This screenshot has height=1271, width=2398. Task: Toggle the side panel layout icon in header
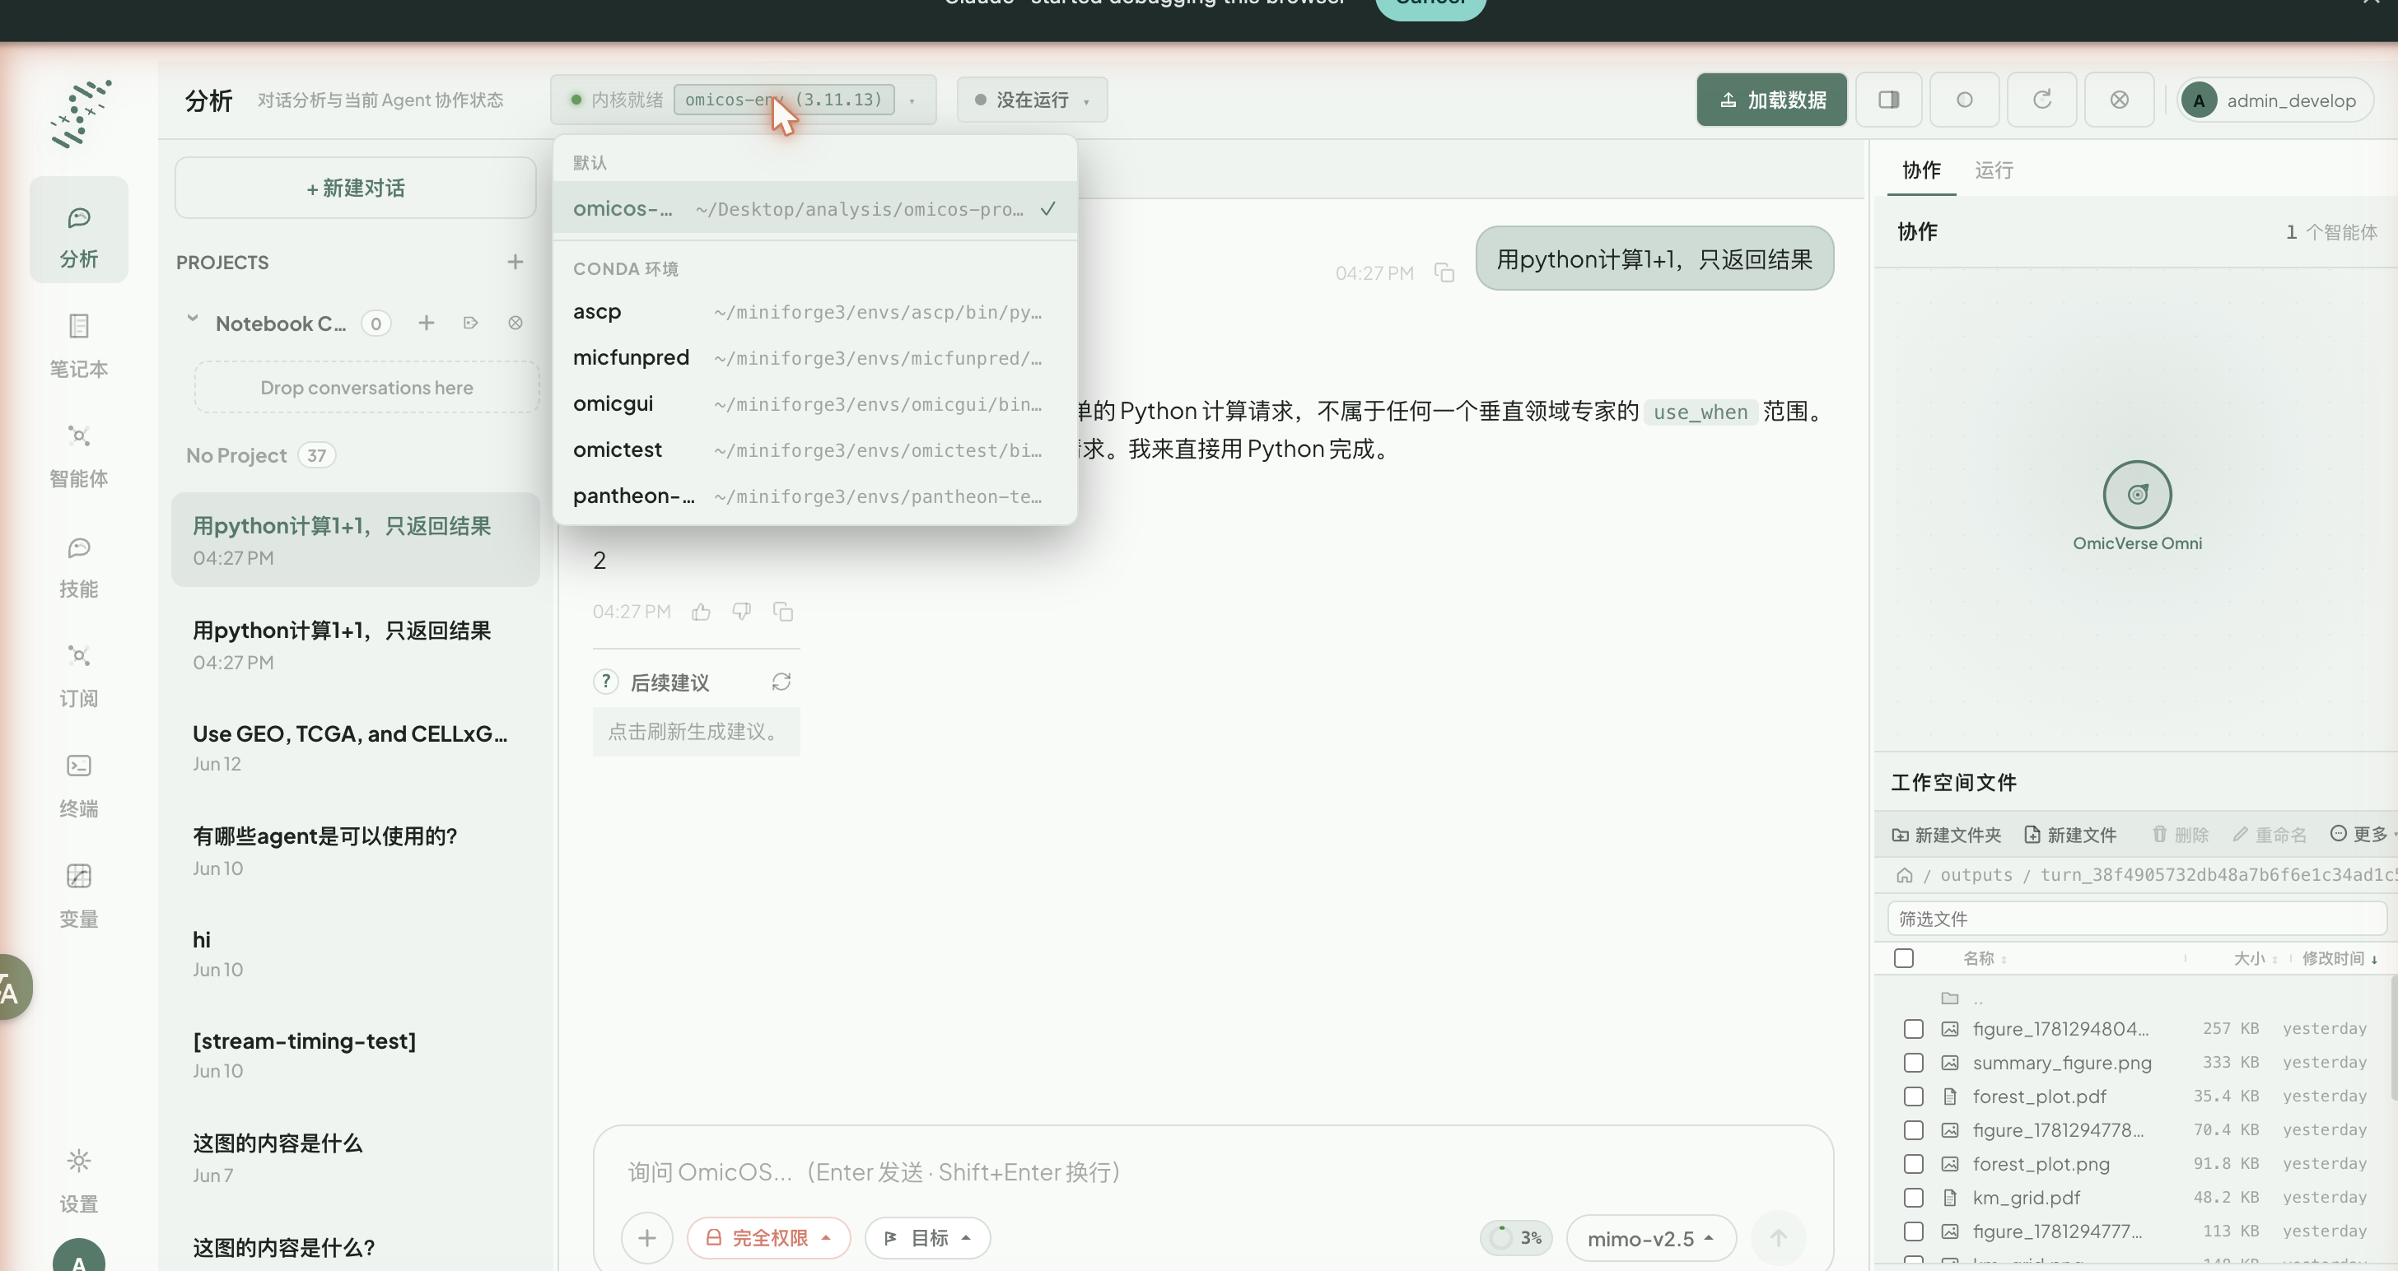point(1888,100)
